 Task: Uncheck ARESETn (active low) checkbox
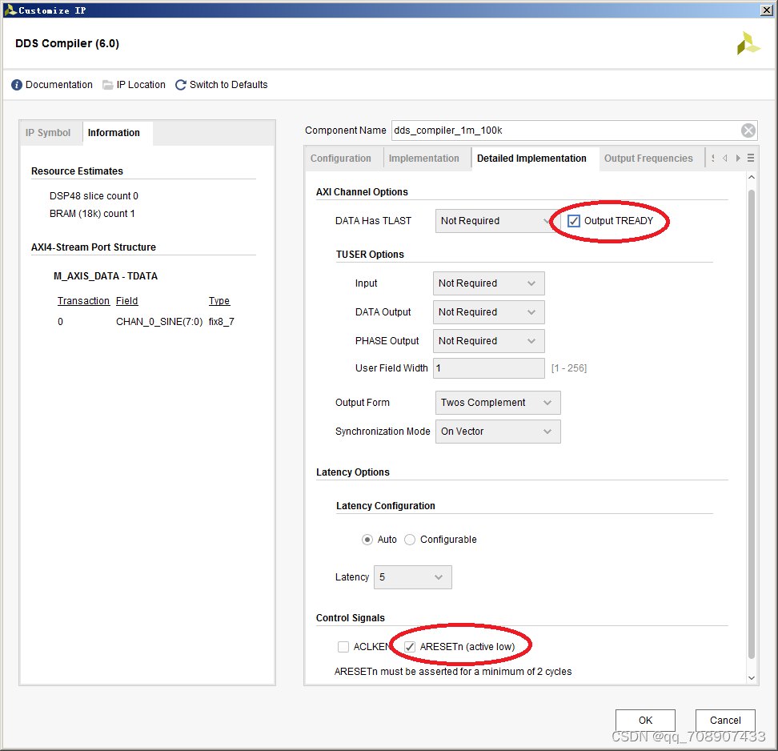(410, 647)
